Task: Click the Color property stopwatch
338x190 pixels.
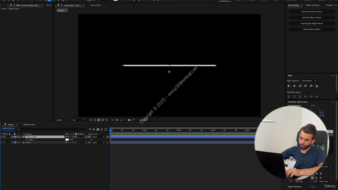Action: (x=27, y=140)
